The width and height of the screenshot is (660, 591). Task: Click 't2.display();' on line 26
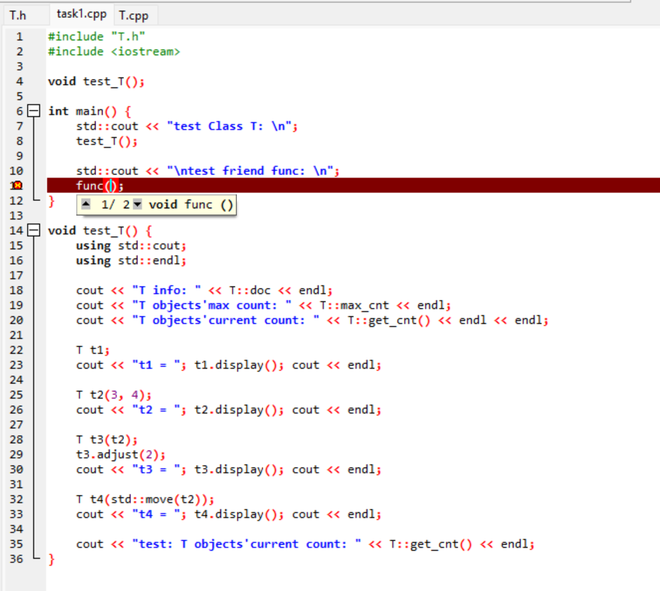[x=239, y=409]
